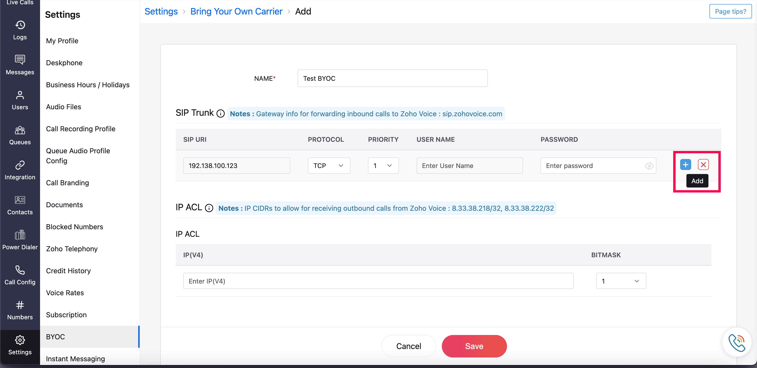757x368 pixels.
Task: Open Blocked Numbers settings item
Action: click(x=74, y=226)
